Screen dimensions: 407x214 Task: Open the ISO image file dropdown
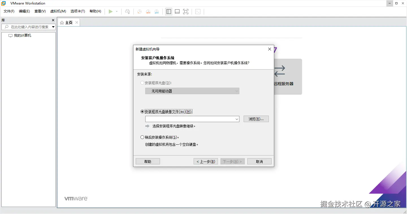tap(237, 119)
